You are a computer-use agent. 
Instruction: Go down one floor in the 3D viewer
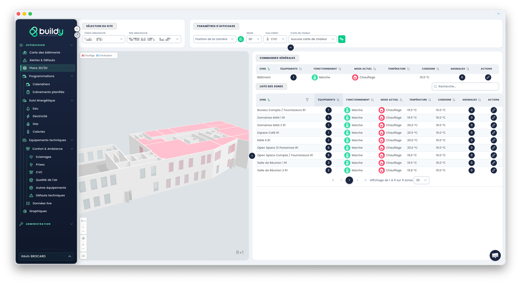coord(83,231)
